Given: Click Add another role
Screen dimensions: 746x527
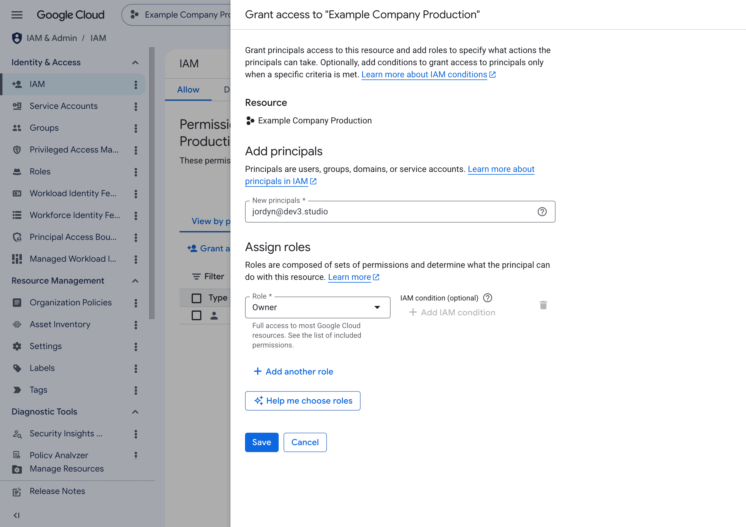Looking at the screenshot, I should tap(294, 371).
